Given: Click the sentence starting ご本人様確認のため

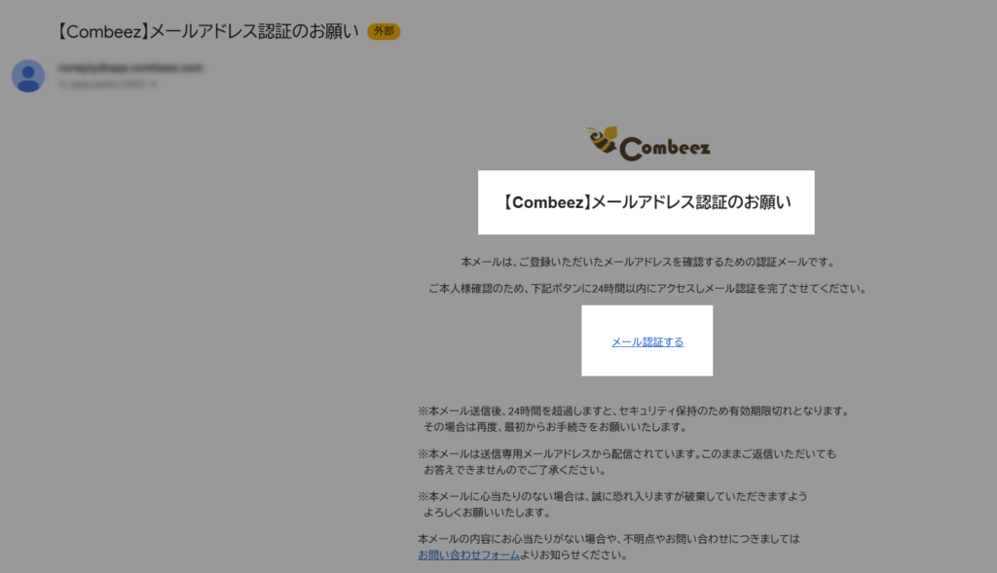Looking at the screenshot, I should [x=646, y=288].
